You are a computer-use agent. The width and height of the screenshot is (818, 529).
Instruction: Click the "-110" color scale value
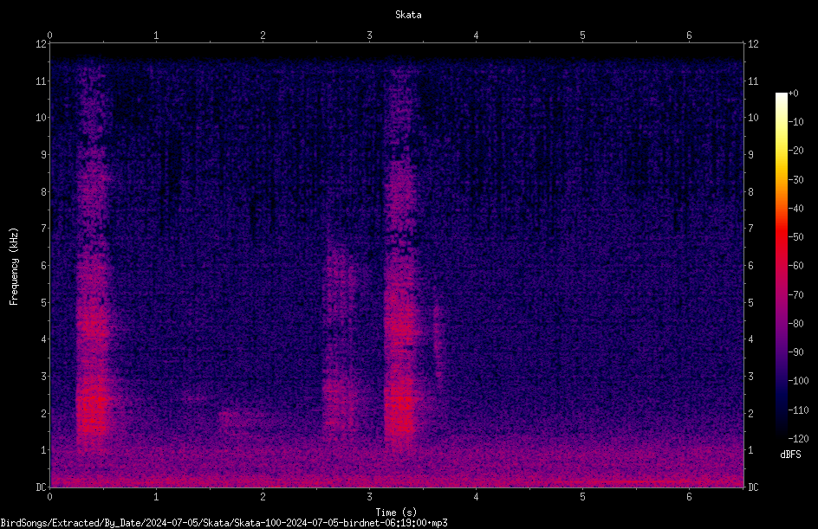799,410
